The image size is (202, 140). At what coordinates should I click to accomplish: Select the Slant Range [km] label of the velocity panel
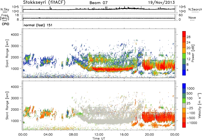pos(7,105)
